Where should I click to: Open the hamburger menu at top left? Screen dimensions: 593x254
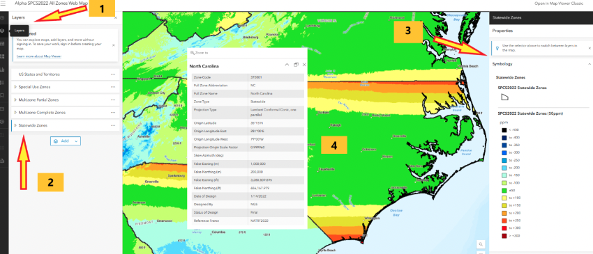(3, 3)
